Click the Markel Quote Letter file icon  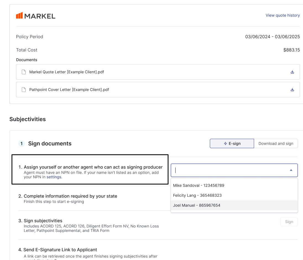coord(24,72)
